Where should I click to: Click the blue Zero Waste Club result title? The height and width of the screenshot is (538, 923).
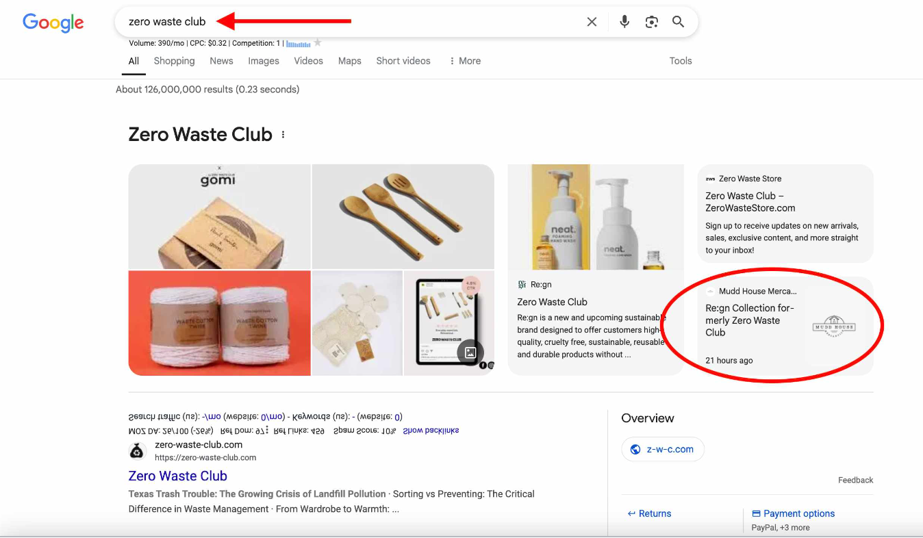[178, 476]
